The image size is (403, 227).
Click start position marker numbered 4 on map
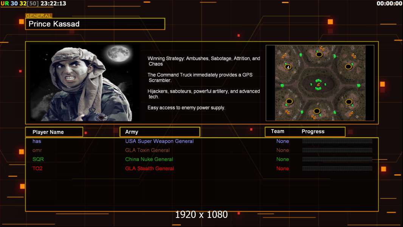288,67
